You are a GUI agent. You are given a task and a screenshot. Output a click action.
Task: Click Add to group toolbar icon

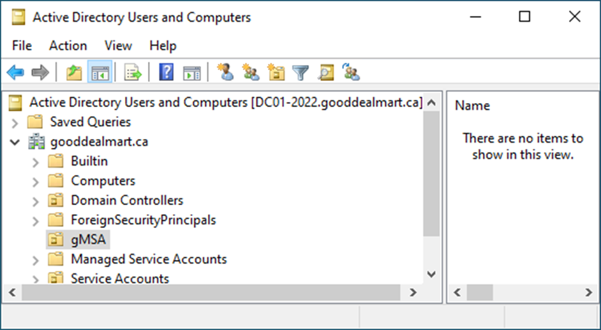[x=351, y=72]
